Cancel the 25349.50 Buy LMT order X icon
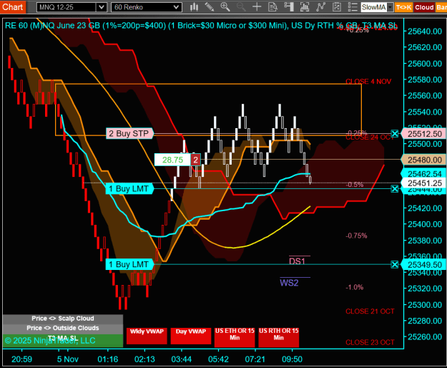Viewport: 447px width, 368px height. click(x=395, y=265)
